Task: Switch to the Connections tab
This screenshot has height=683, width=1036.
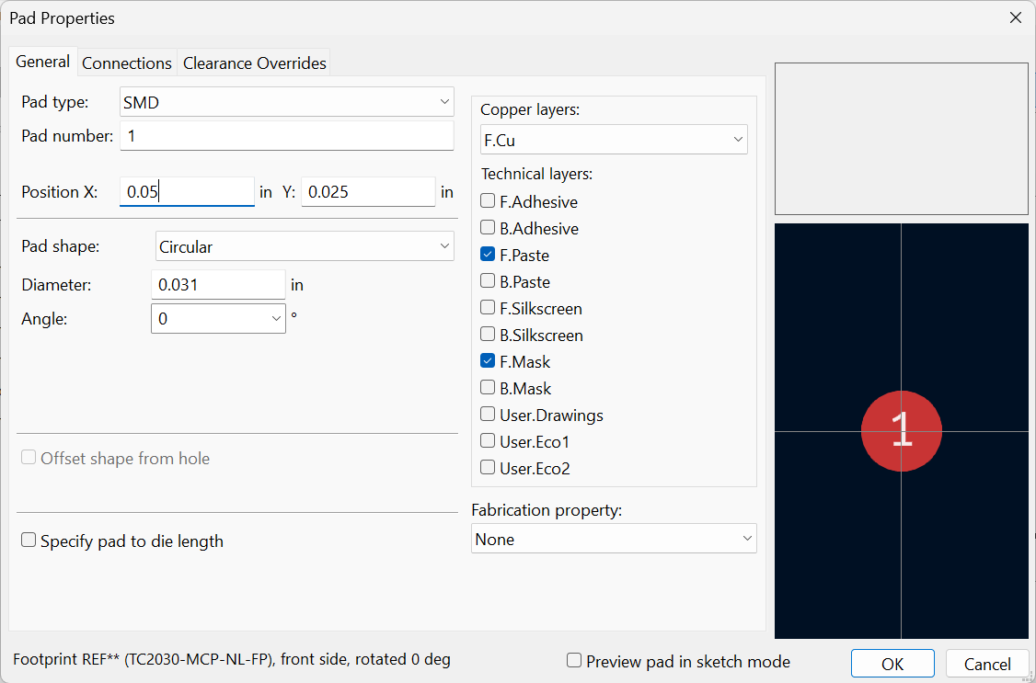Action: [127, 63]
